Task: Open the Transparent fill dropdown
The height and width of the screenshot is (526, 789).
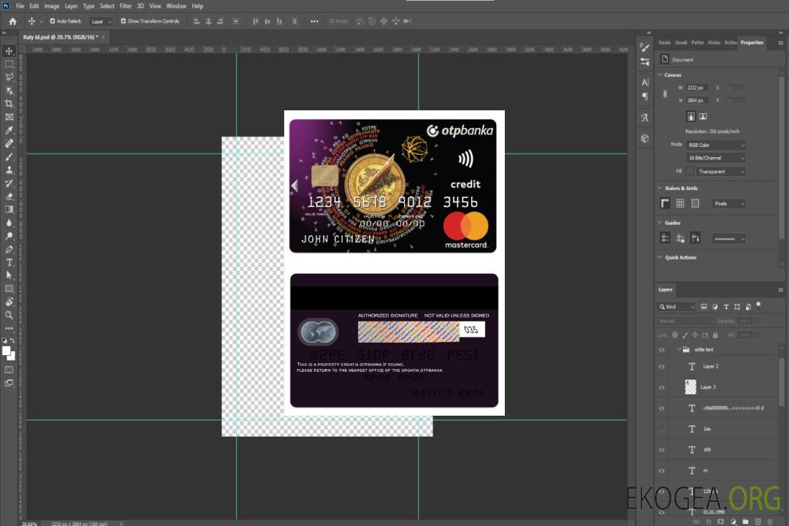Action: point(721,172)
